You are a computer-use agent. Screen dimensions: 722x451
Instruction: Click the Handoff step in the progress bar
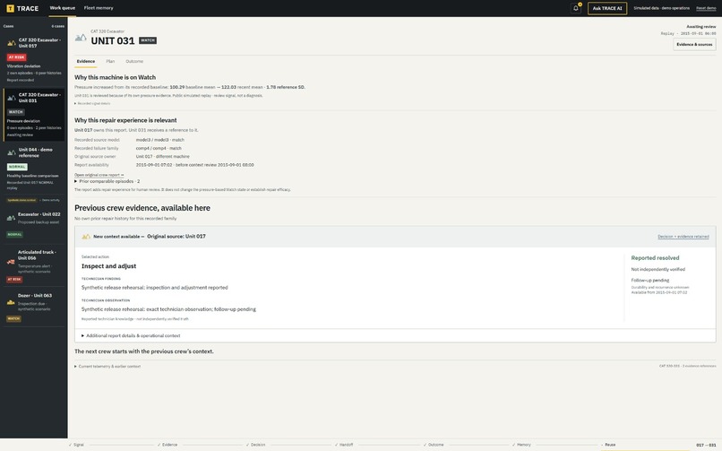[x=344, y=445]
